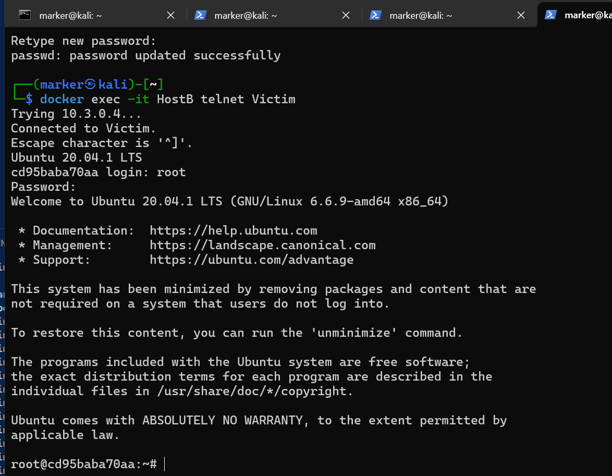
Task: Open the https://ubuntu.com/advantage support link
Action: tap(251, 260)
